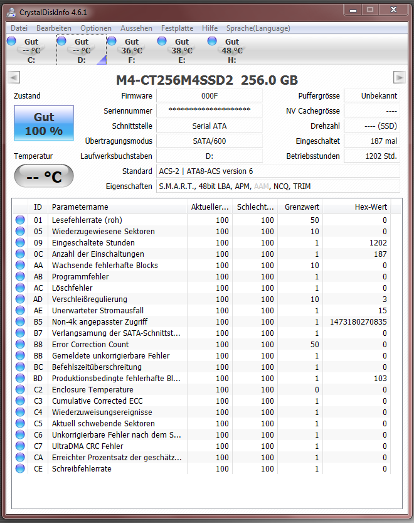Select 'Erreichter Prozentsatz der geschätz...' text
Viewport: 414px width, 523px height.
tap(117, 458)
